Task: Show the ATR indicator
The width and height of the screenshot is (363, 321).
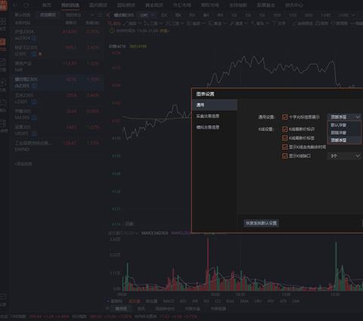Action: point(283,301)
